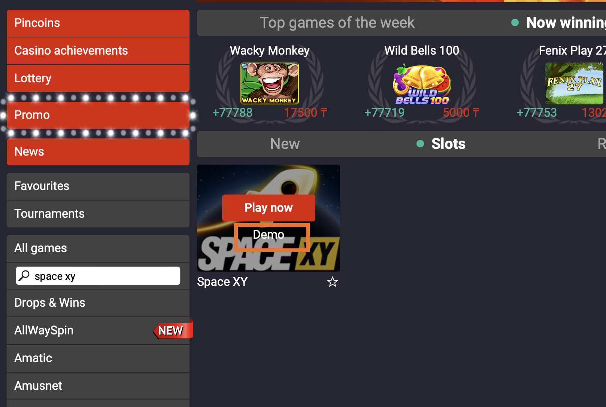Open the Promo section
The height and width of the screenshot is (407, 606).
[x=98, y=115]
